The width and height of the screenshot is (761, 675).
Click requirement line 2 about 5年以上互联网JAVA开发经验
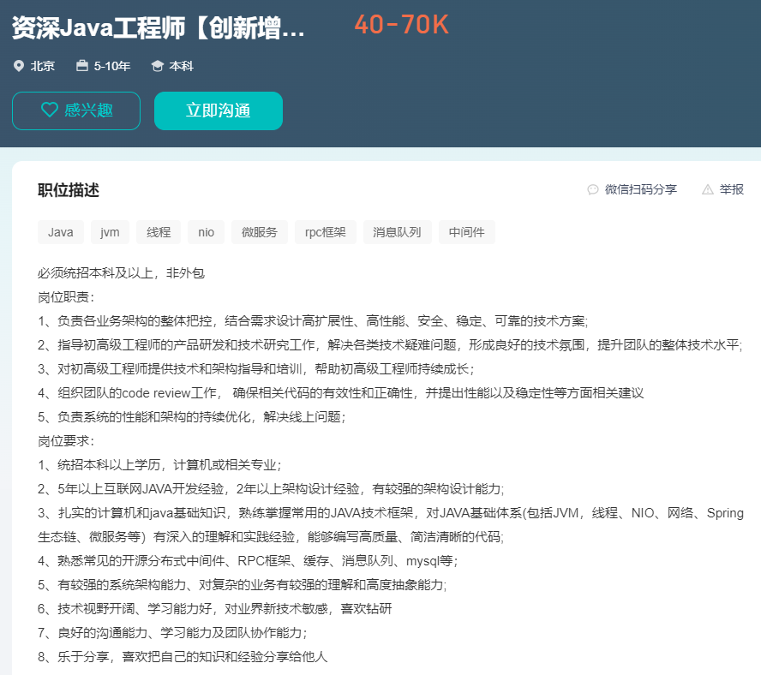[x=271, y=488]
